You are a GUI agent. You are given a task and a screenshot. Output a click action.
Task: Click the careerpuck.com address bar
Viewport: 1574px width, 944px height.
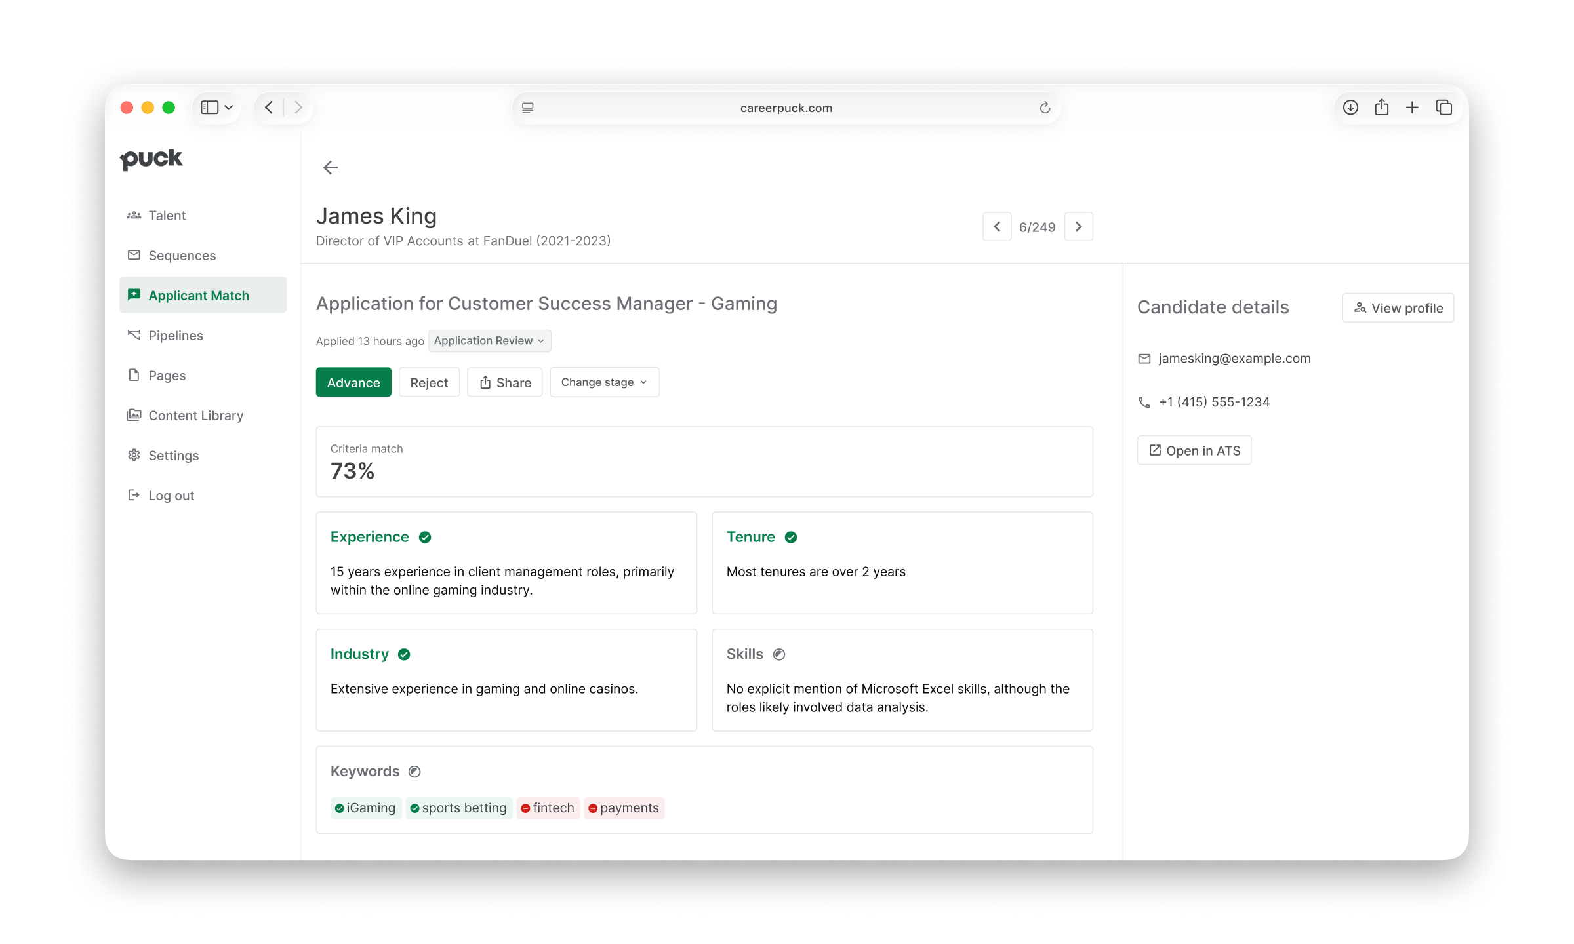pyautogui.click(x=786, y=108)
